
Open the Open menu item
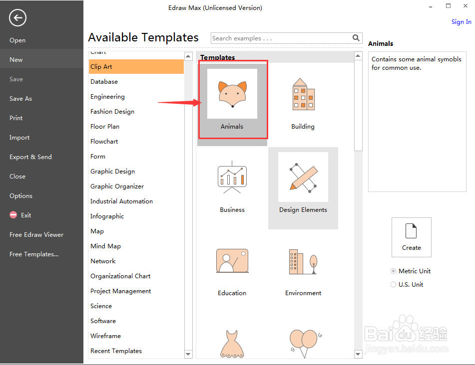tap(17, 40)
